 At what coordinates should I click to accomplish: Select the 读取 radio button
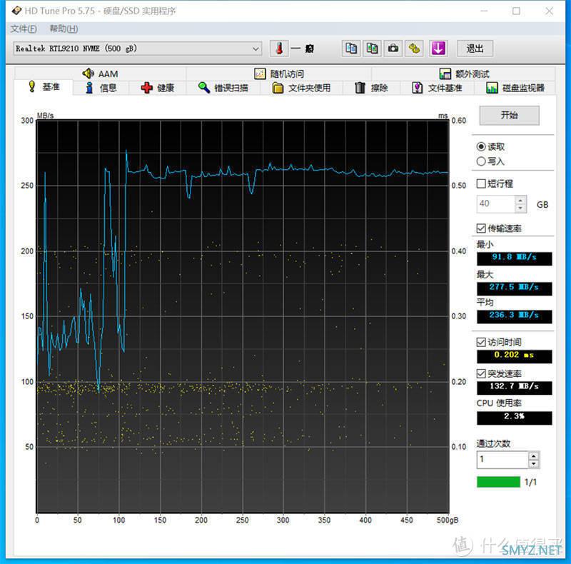coord(481,146)
